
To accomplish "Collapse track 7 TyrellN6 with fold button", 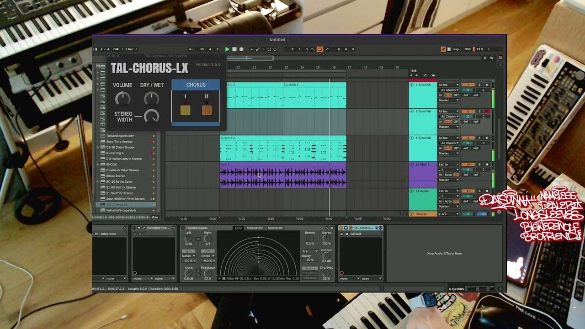I will tap(411, 85).
